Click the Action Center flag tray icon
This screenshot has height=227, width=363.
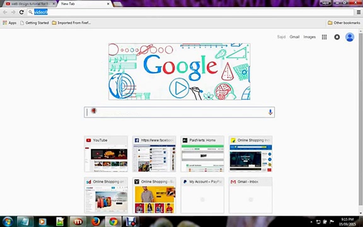point(331,222)
